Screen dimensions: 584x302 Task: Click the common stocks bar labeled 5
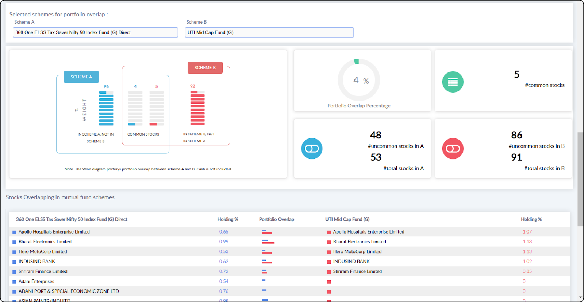[x=157, y=108]
